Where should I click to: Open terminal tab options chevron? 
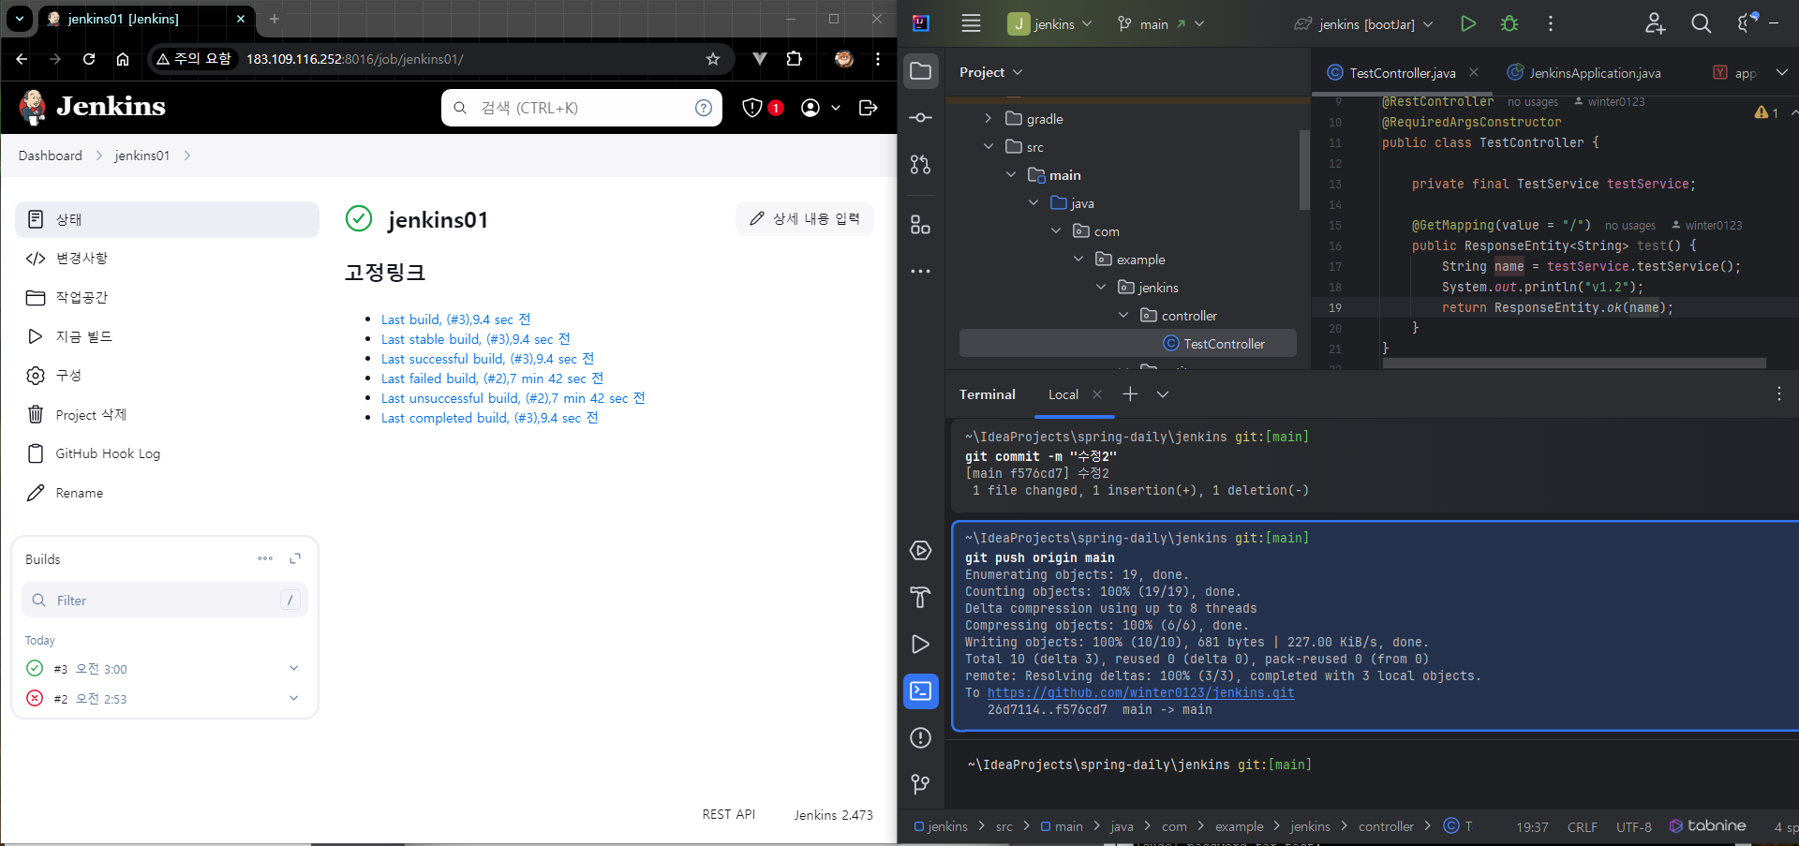(x=1163, y=394)
